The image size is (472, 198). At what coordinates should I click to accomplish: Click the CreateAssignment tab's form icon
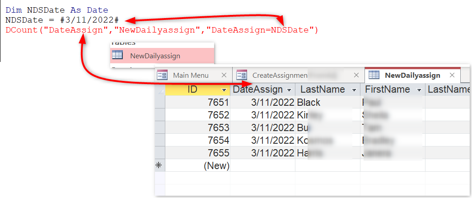(242, 75)
